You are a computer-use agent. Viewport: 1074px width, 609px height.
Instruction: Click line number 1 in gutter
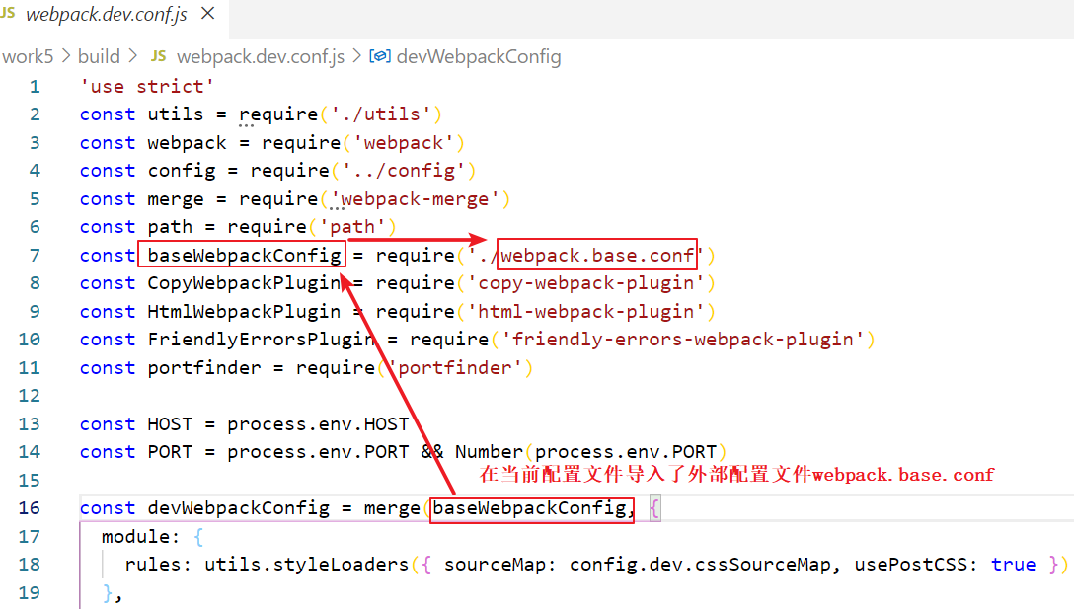(x=35, y=87)
